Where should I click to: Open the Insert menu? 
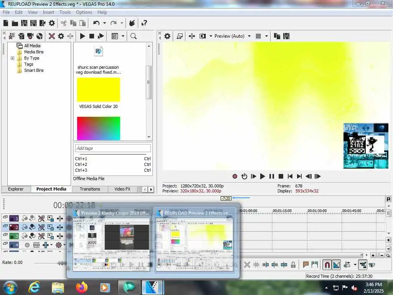click(x=48, y=12)
